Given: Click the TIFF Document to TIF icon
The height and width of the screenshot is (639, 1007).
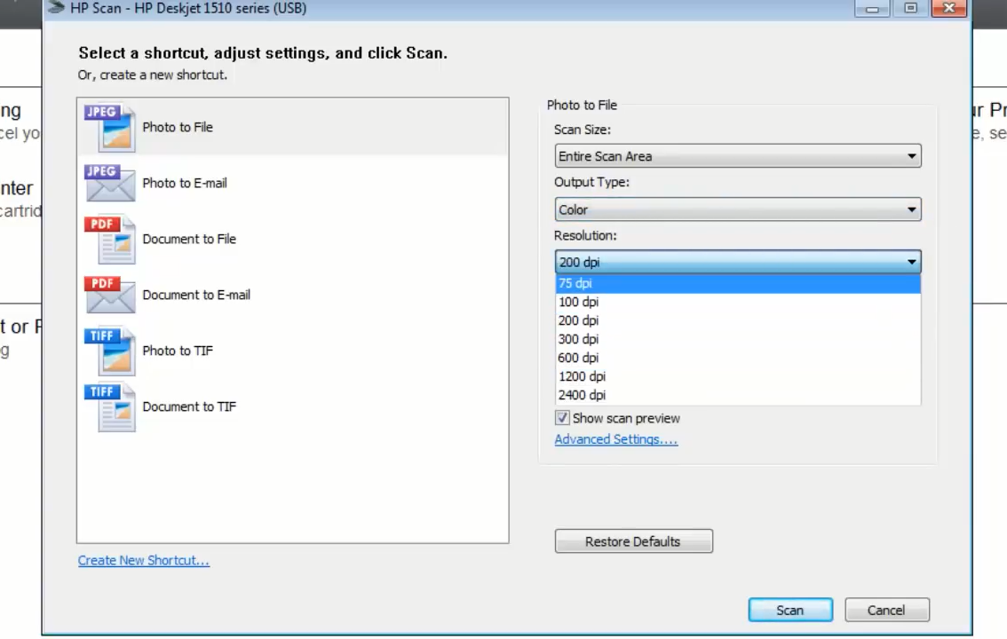Looking at the screenshot, I should (109, 406).
